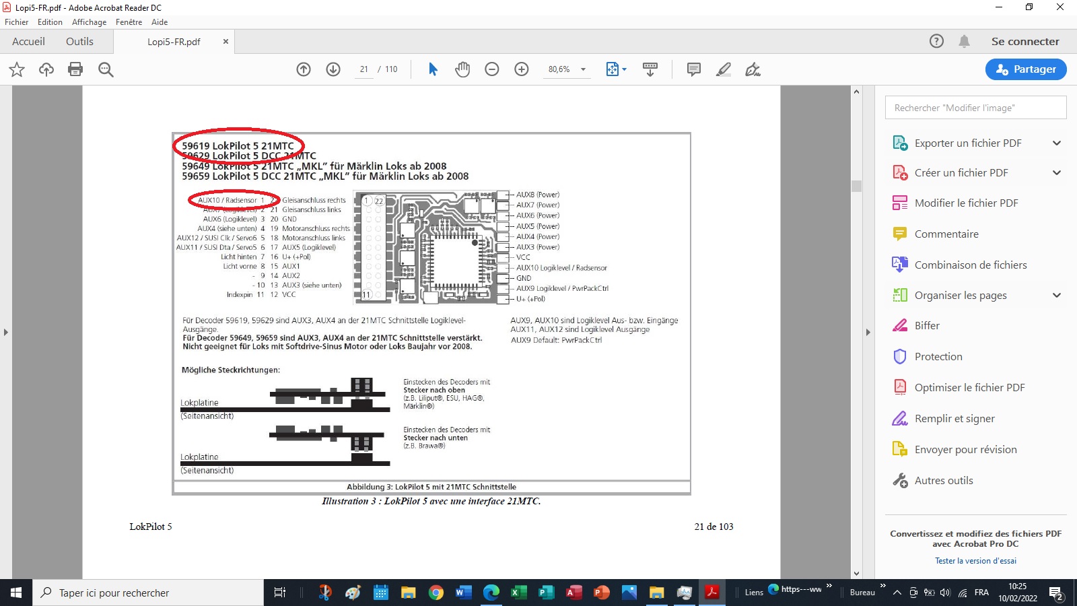The width and height of the screenshot is (1077, 606).
Task: Click the star bookmark icon in toolbar
Action: [17, 69]
